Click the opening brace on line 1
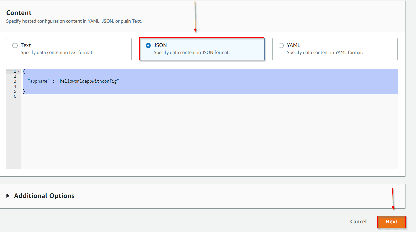Image resolution: width=416 pixels, height=232 pixels. pos(24,71)
